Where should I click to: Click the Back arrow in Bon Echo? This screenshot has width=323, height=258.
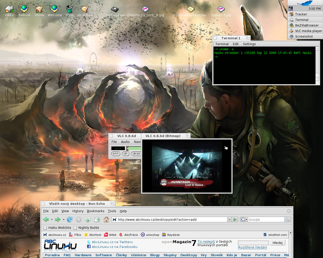click(46, 219)
